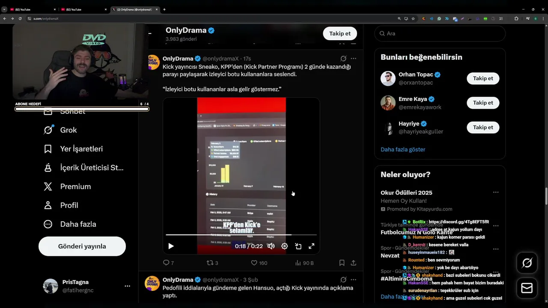Open Grok from the left sidebar

[60, 130]
